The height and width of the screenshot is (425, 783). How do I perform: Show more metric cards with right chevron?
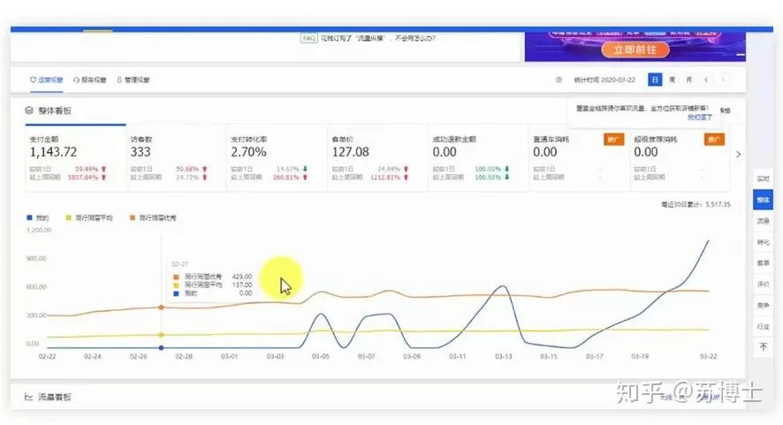[739, 154]
